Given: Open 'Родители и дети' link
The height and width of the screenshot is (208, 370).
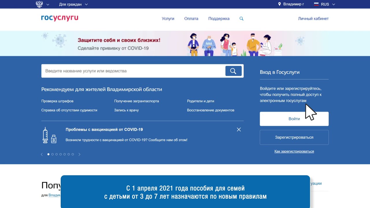Looking at the screenshot, I should pos(201,101).
